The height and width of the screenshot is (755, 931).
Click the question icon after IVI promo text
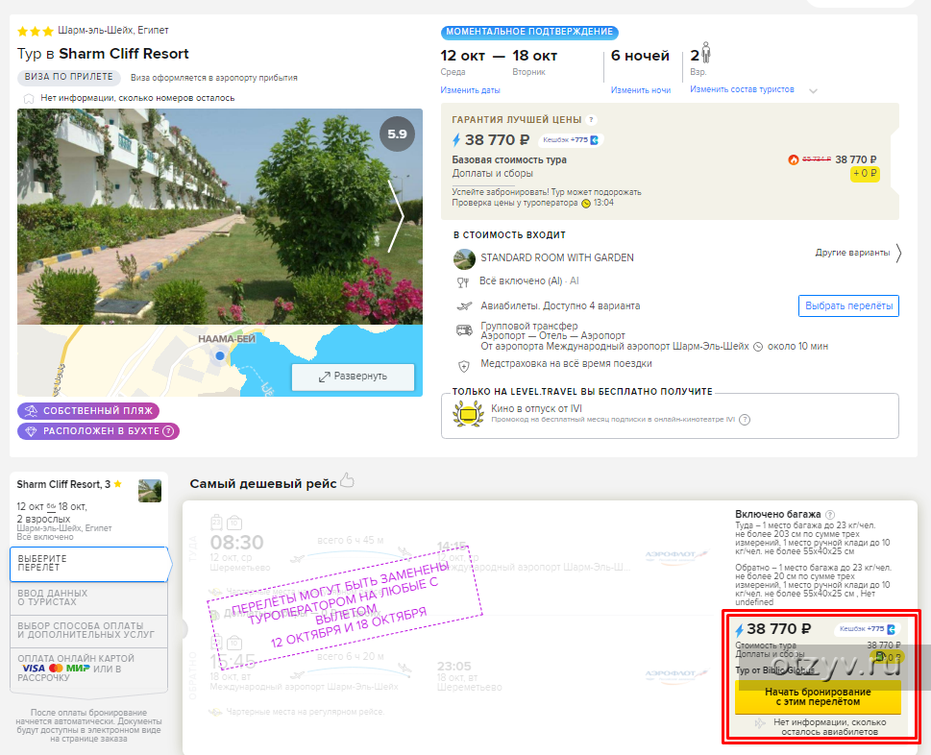pyautogui.click(x=745, y=420)
